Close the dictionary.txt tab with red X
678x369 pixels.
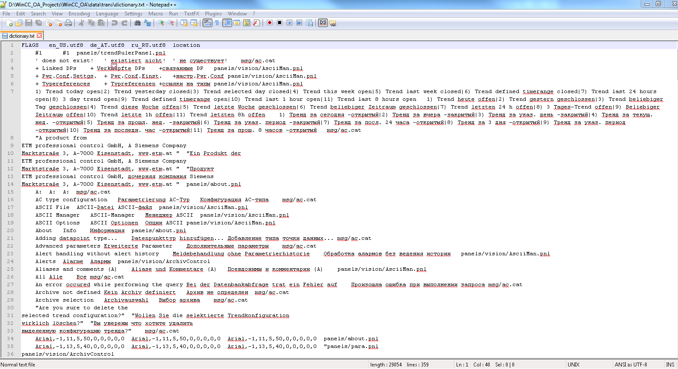point(39,36)
